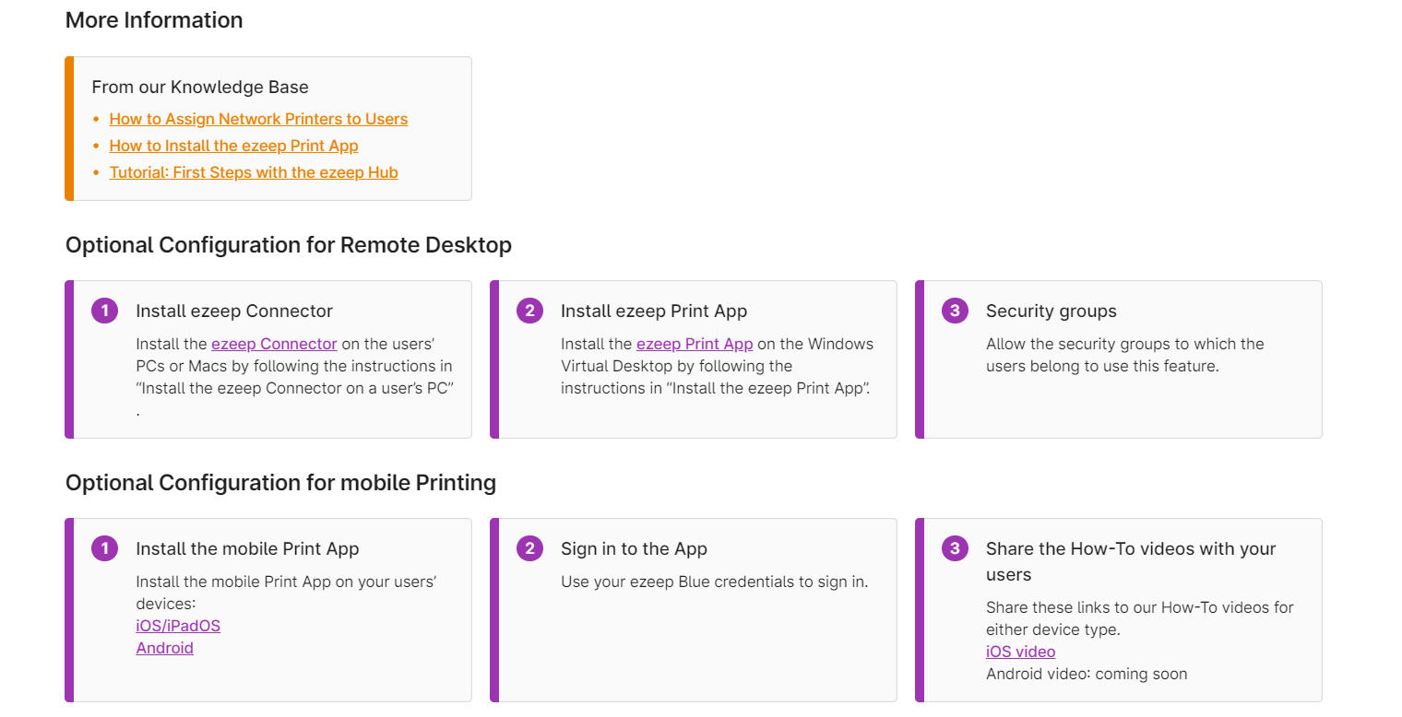The image size is (1402, 717).
Task: Open the iOS/iPadOS app link
Action: [178, 626]
